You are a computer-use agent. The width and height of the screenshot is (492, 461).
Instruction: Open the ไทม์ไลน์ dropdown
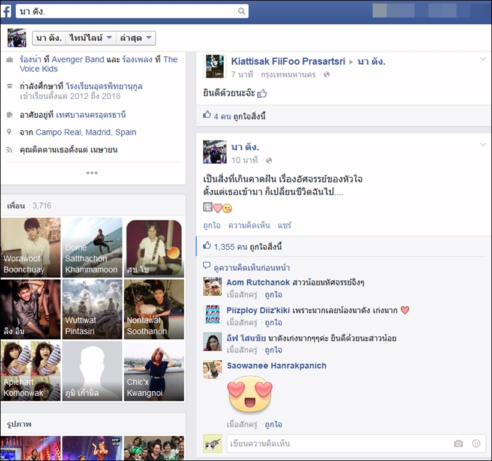tap(91, 38)
